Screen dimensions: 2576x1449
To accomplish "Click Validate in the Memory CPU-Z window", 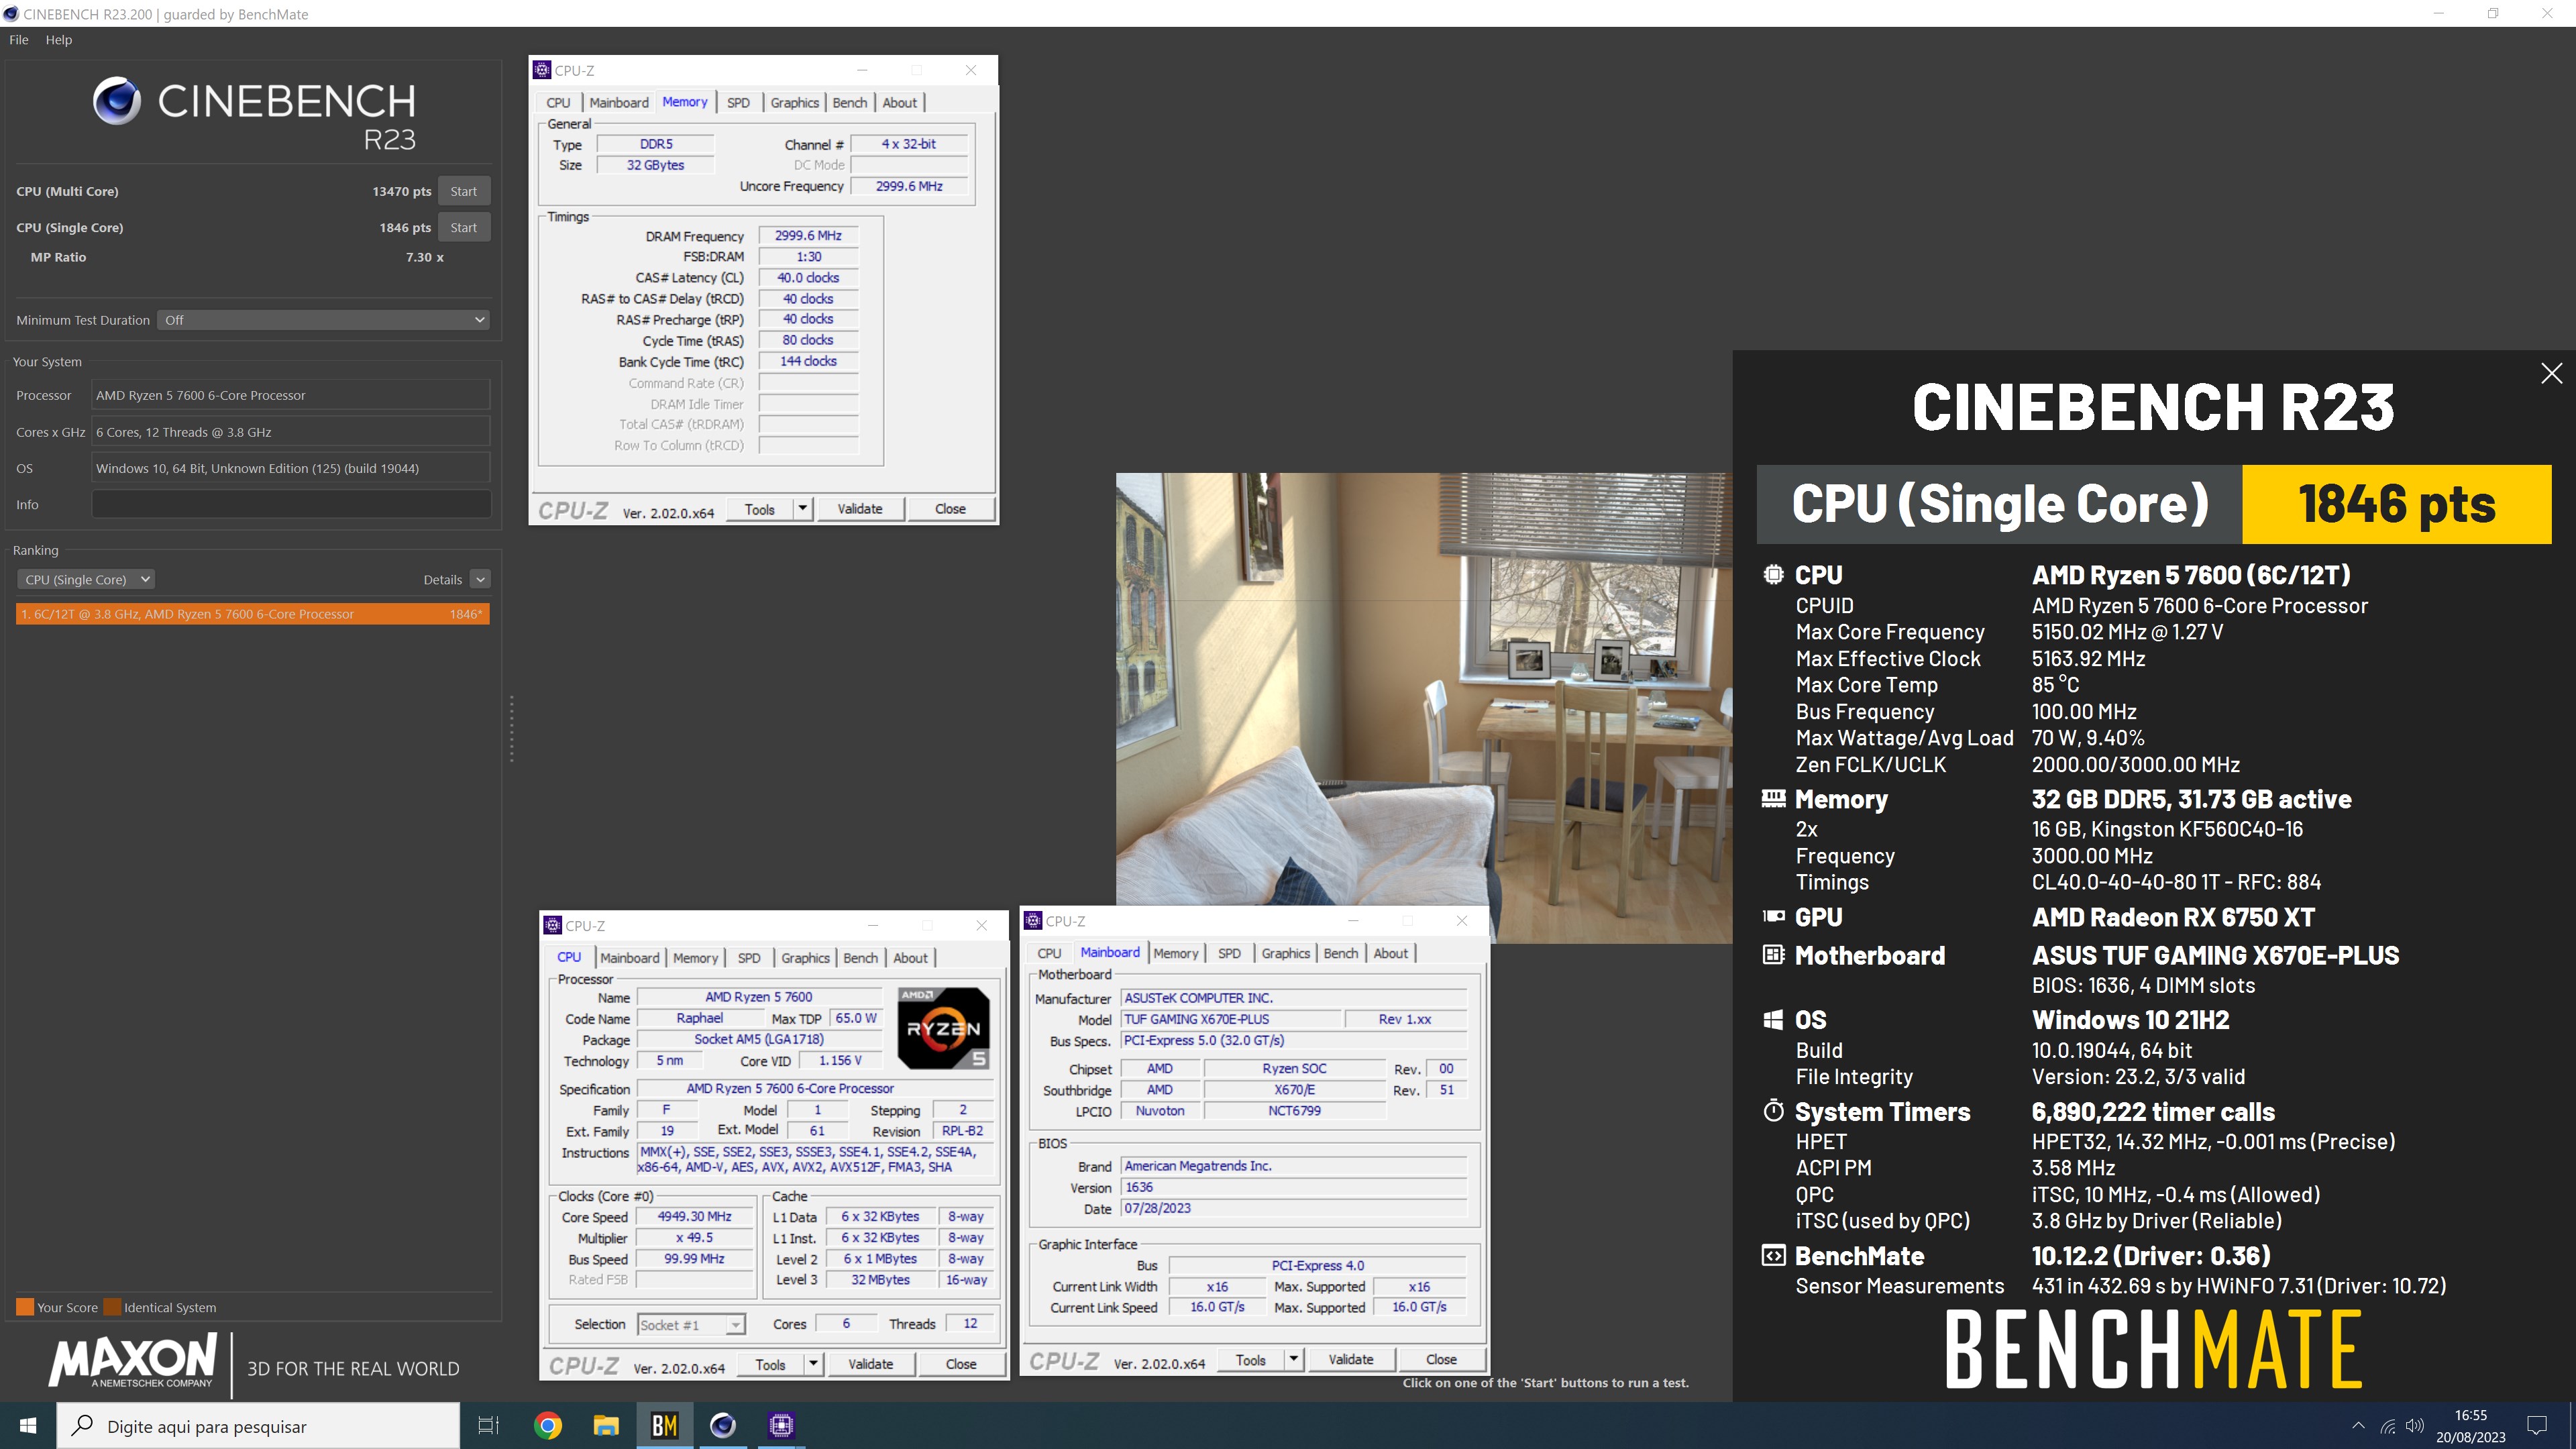I will click(x=860, y=509).
